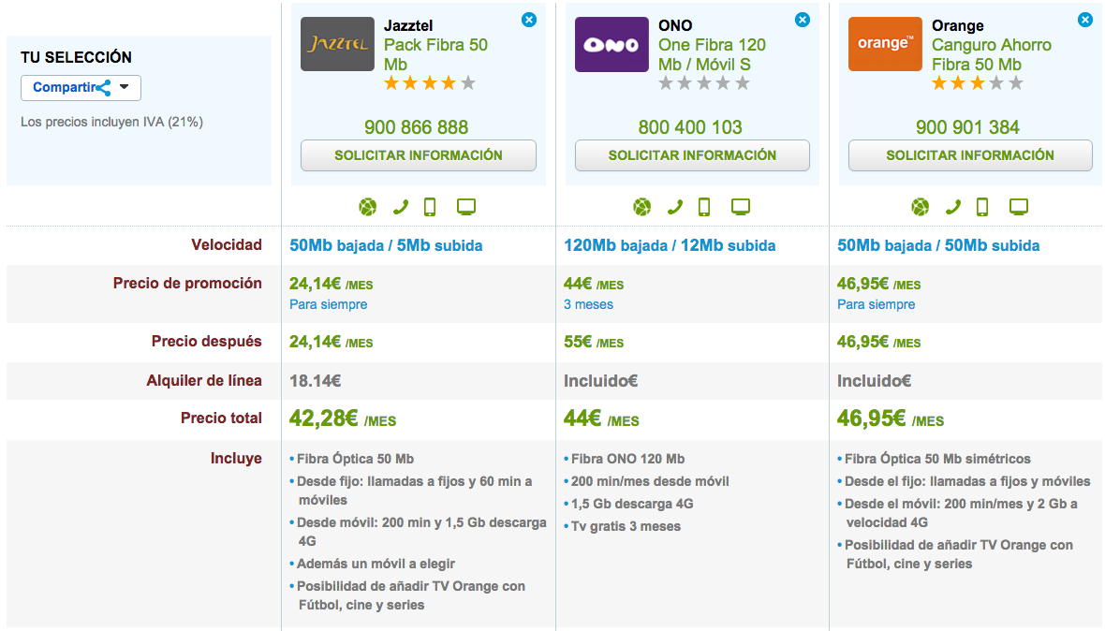Click ONO phone number 800 400 103

click(691, 127)
